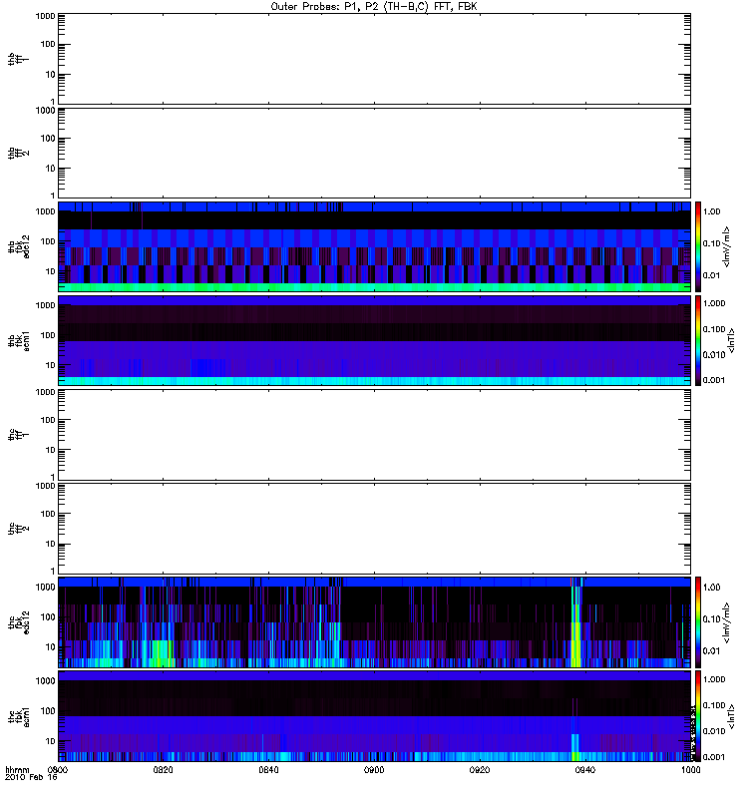Click the "thb fff 2" axis label
The height and width of the screenshot is (798, 748).
[19, 153]
